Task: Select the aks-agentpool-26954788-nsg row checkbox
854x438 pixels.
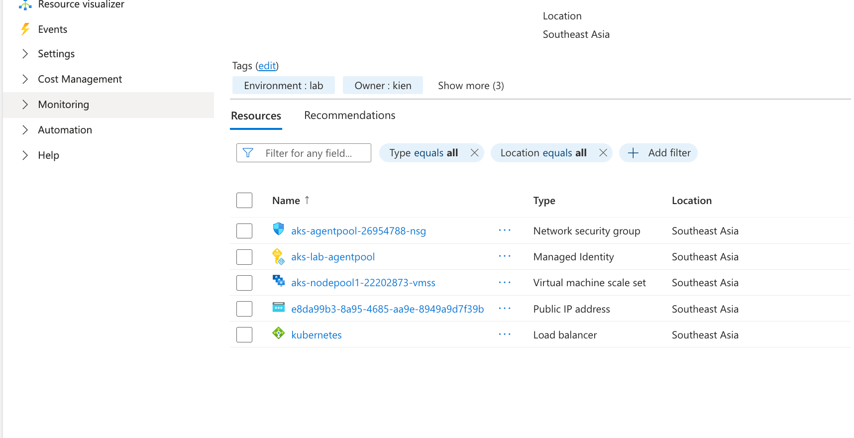Action: coord(244,231)
